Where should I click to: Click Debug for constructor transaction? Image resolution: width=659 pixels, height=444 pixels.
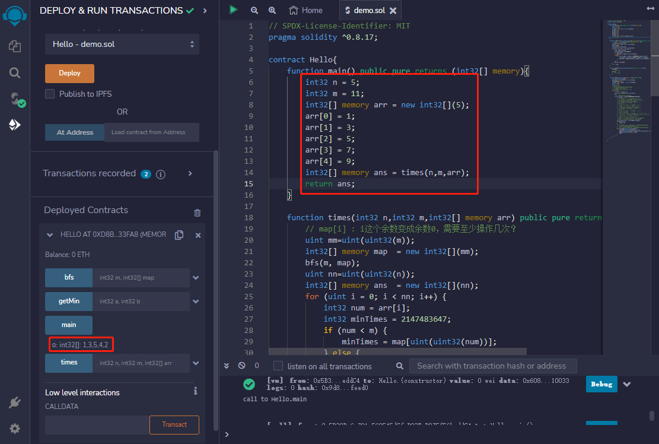[x=601, y=384]
